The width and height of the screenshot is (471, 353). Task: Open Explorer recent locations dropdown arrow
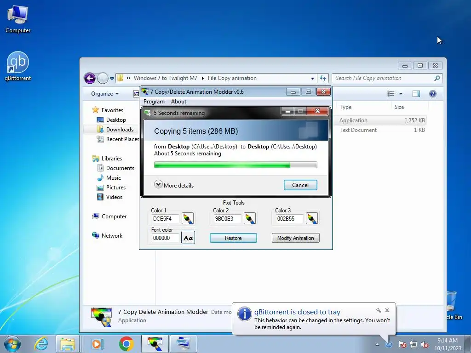112,79
